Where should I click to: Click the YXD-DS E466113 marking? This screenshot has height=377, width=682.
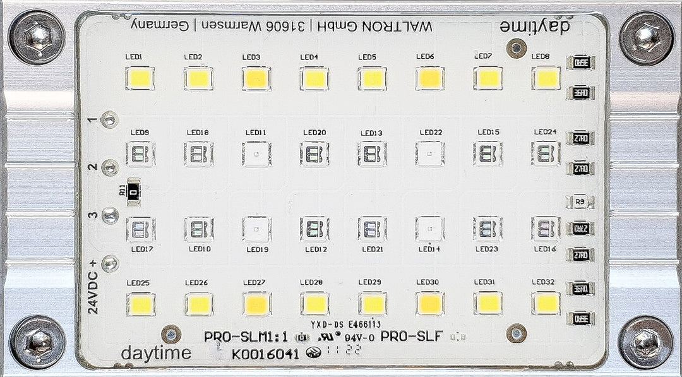tap(346, 325)
